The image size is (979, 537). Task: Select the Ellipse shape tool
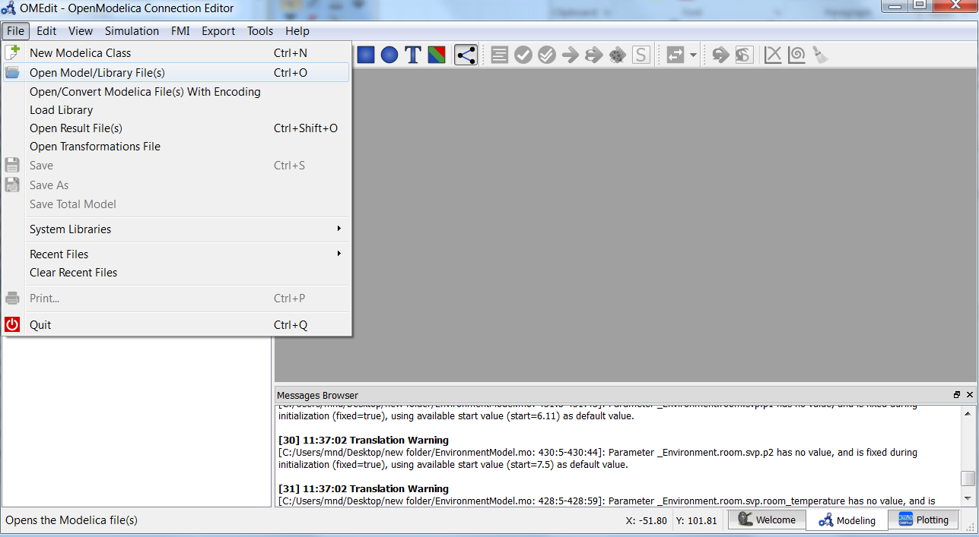click(x=389, y=55)
